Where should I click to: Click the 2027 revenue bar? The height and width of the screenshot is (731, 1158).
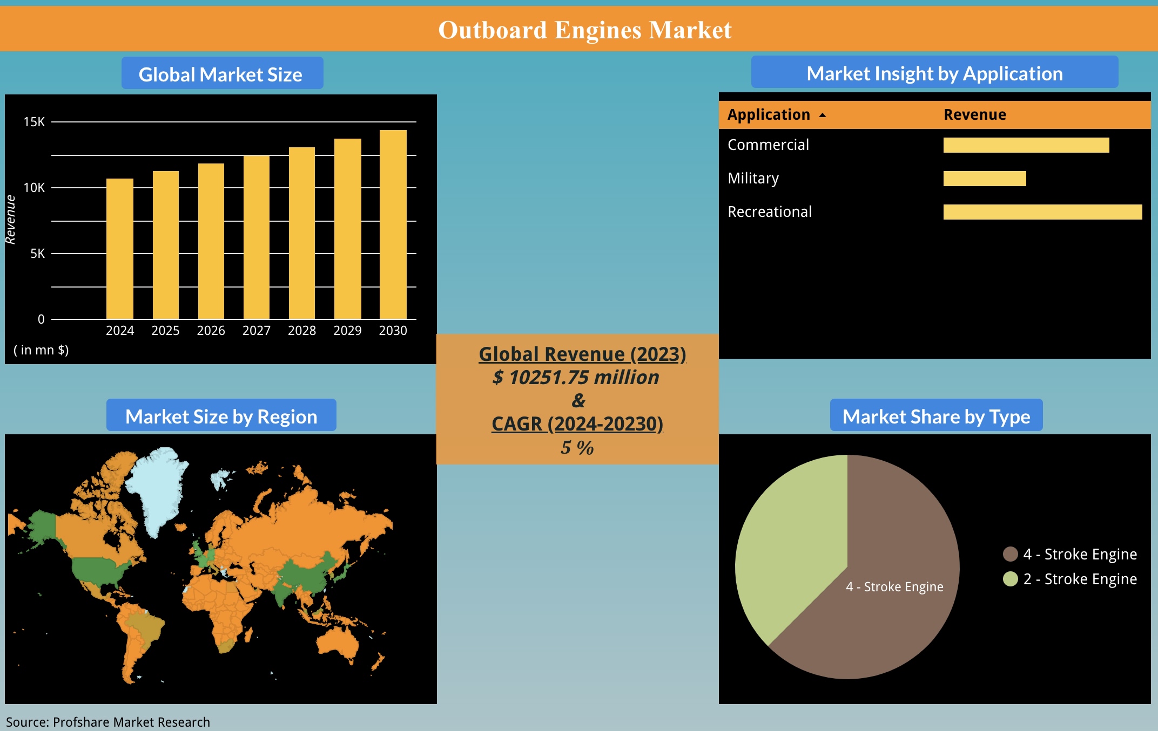(x=257, y=237)
